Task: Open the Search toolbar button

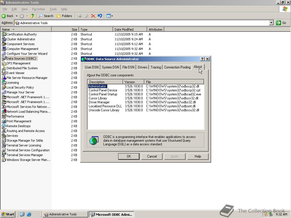Action: [46, 16]
